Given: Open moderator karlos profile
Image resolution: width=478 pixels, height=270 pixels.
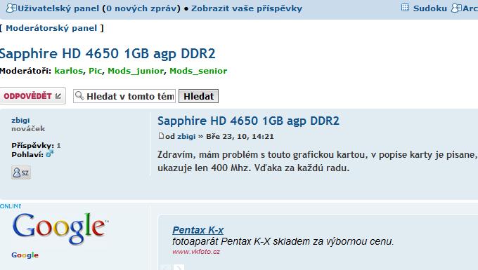Looking at the screenshot, I should point(69,71).
